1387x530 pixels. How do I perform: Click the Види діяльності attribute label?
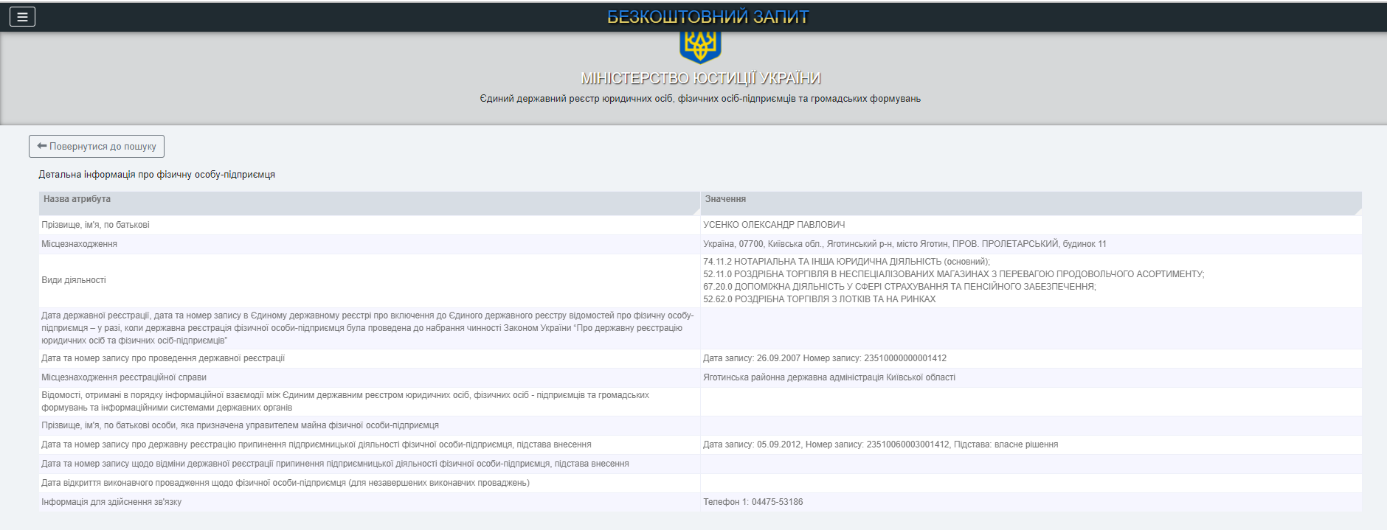coord(74,280)
